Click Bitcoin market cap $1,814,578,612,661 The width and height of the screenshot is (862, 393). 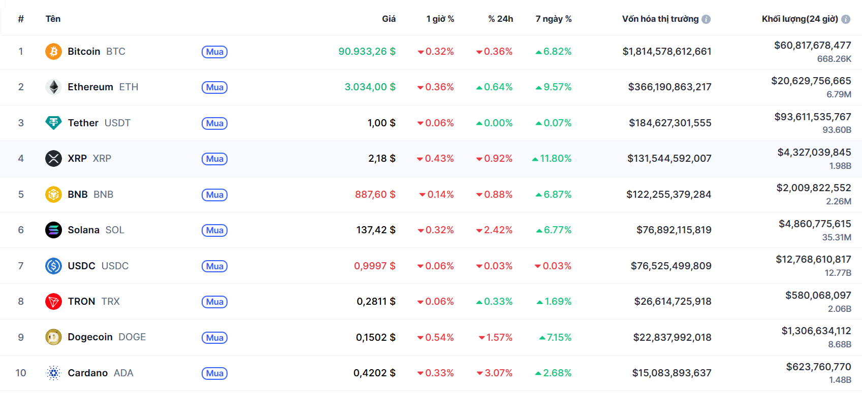click(x=667, y=51)
